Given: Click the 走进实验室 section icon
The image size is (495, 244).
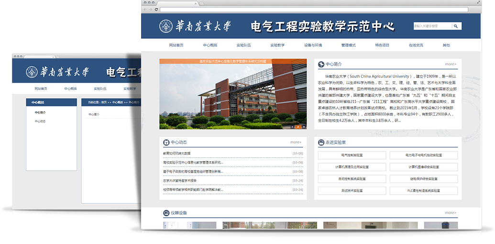Looking at the screenshot, I should point(320,142).
